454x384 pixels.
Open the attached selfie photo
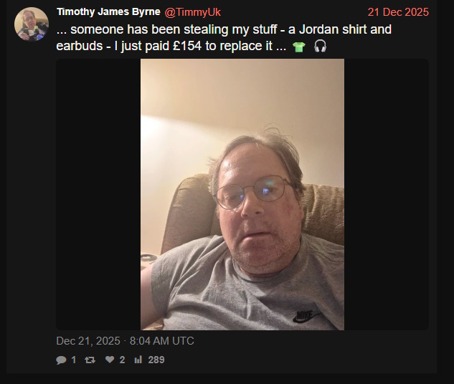242,194
